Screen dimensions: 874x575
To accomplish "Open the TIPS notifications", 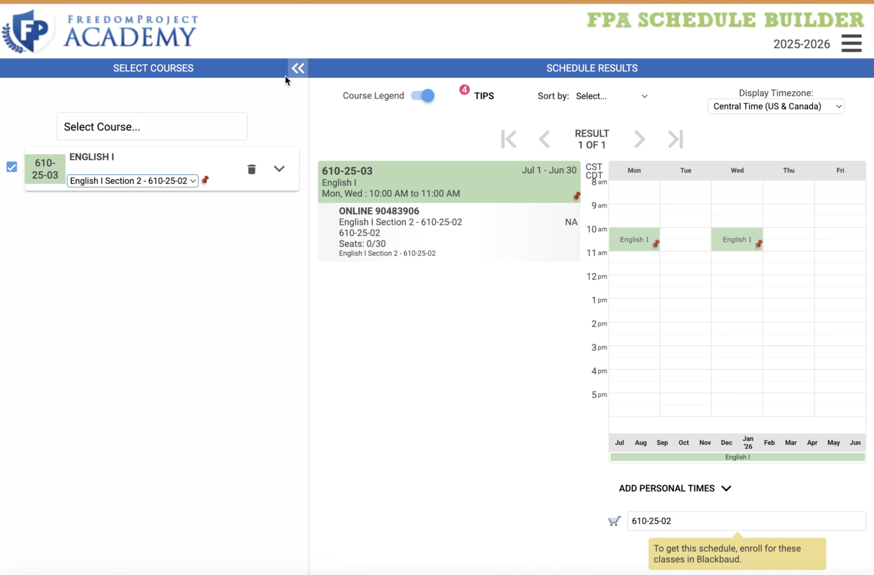I will pyautogui.click(x=483, y=96).
